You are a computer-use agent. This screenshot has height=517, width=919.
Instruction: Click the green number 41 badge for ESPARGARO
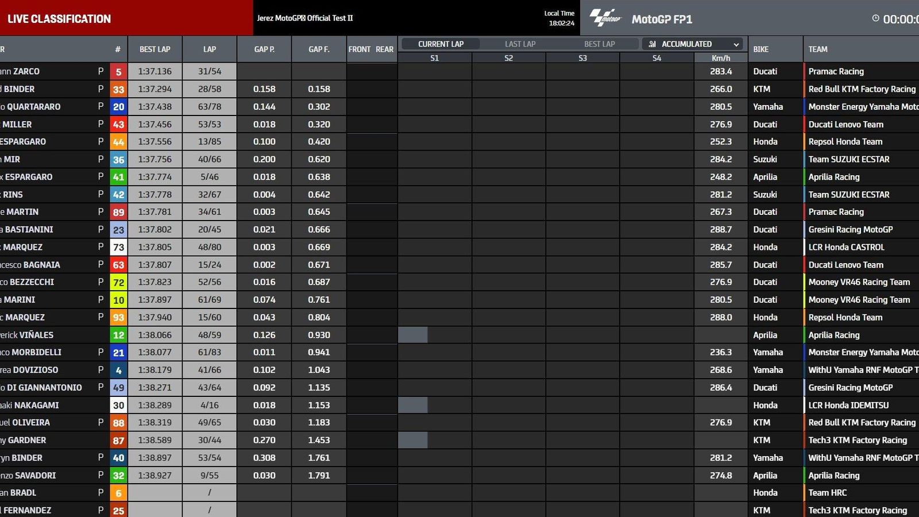117,176
